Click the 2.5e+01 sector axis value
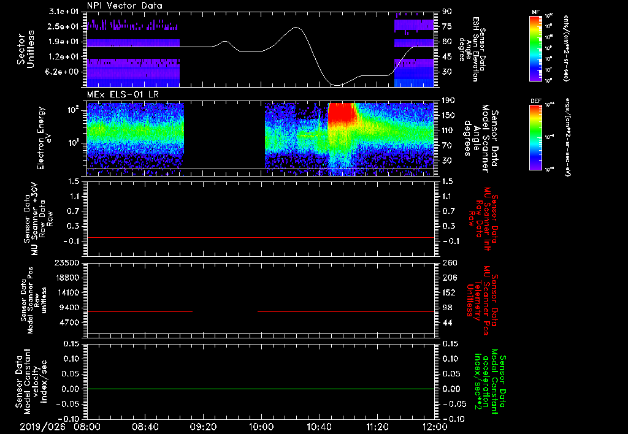 point(63,26)
